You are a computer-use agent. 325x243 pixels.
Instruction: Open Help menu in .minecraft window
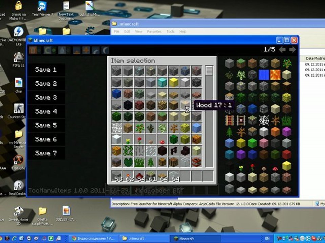point(182,31)
